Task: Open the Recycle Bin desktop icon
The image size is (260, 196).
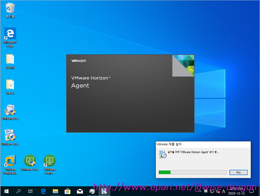Action: [10, 10]
